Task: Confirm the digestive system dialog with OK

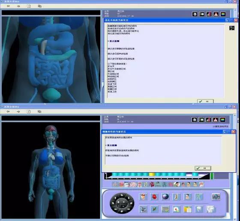Action: coord(205,101)
